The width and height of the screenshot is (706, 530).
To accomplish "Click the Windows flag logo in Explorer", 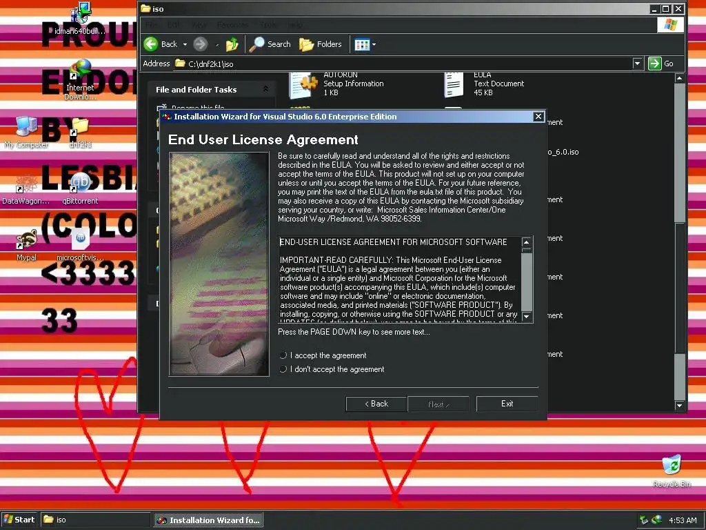I will [x=670, y=24].
